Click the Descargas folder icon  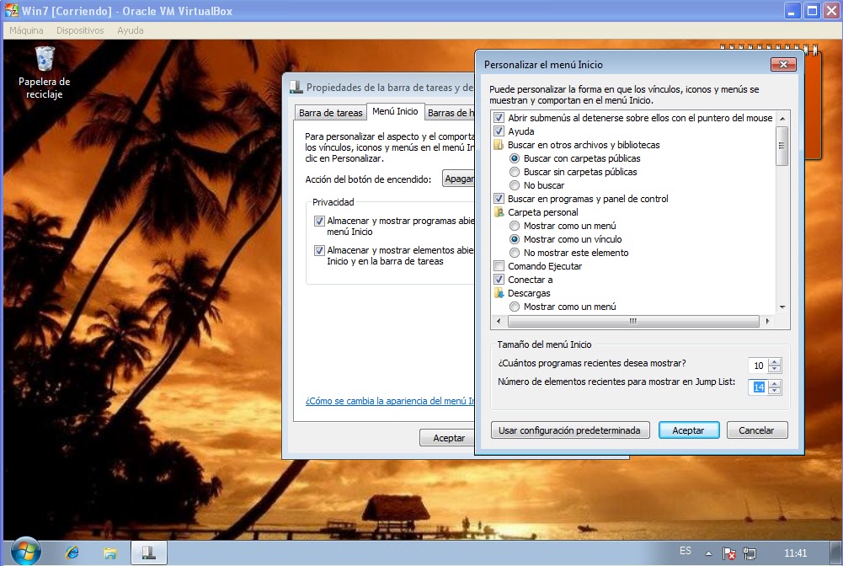tap(499, 293)
